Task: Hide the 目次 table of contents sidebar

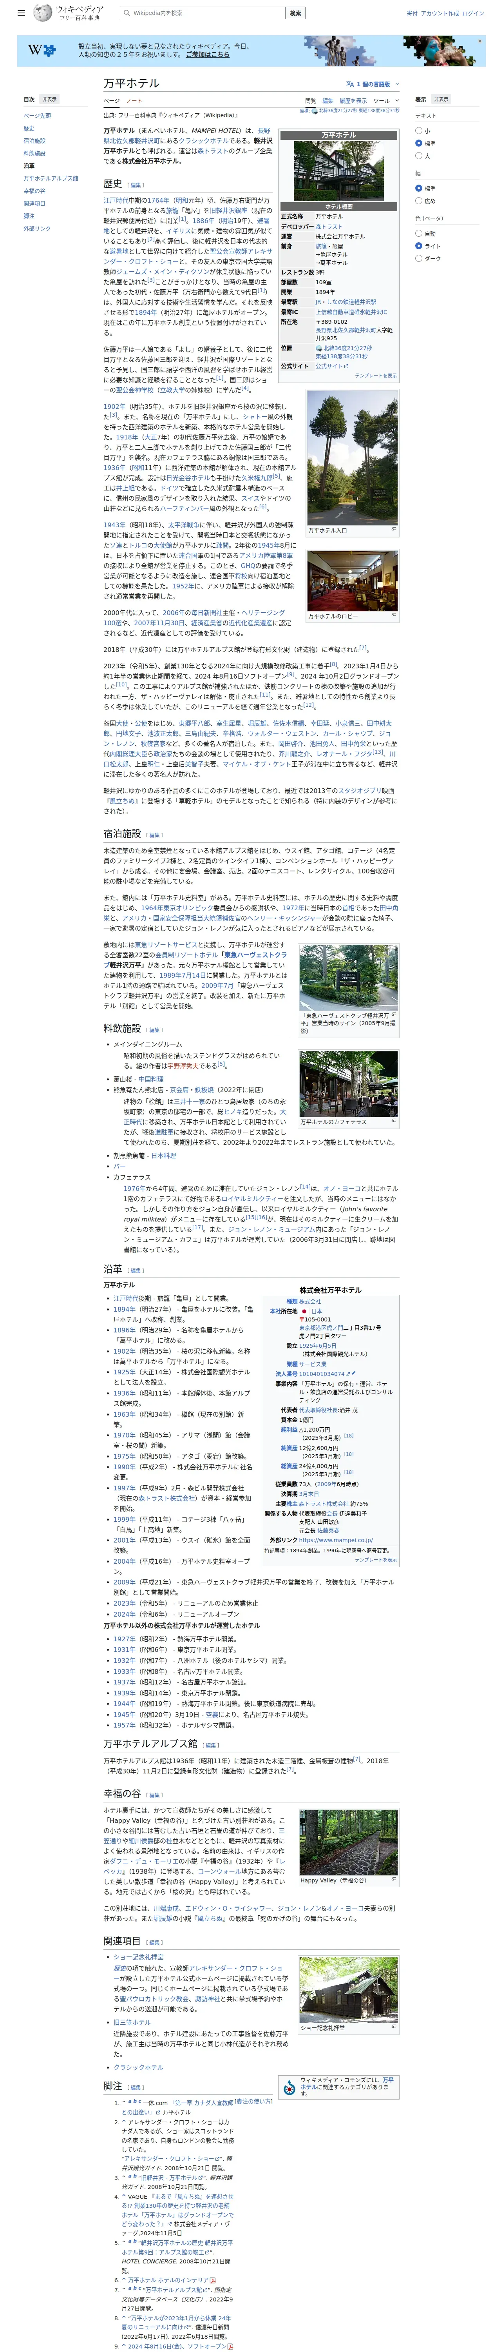Action: pos(49,100)
